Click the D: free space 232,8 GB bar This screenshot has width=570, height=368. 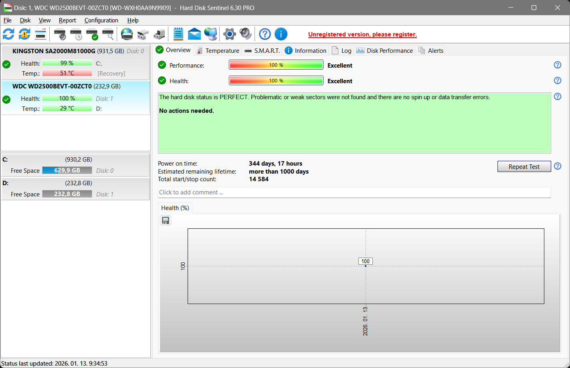click(67, 194)
